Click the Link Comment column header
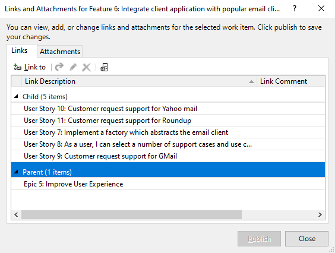This screenshot has width=335, height=253. 291,81
